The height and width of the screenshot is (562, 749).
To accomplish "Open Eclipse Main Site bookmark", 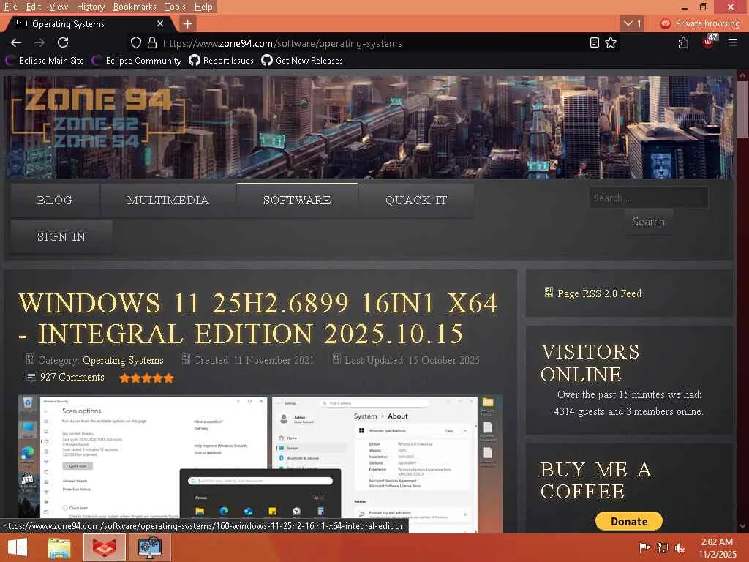I will click(x=45, y=61).
